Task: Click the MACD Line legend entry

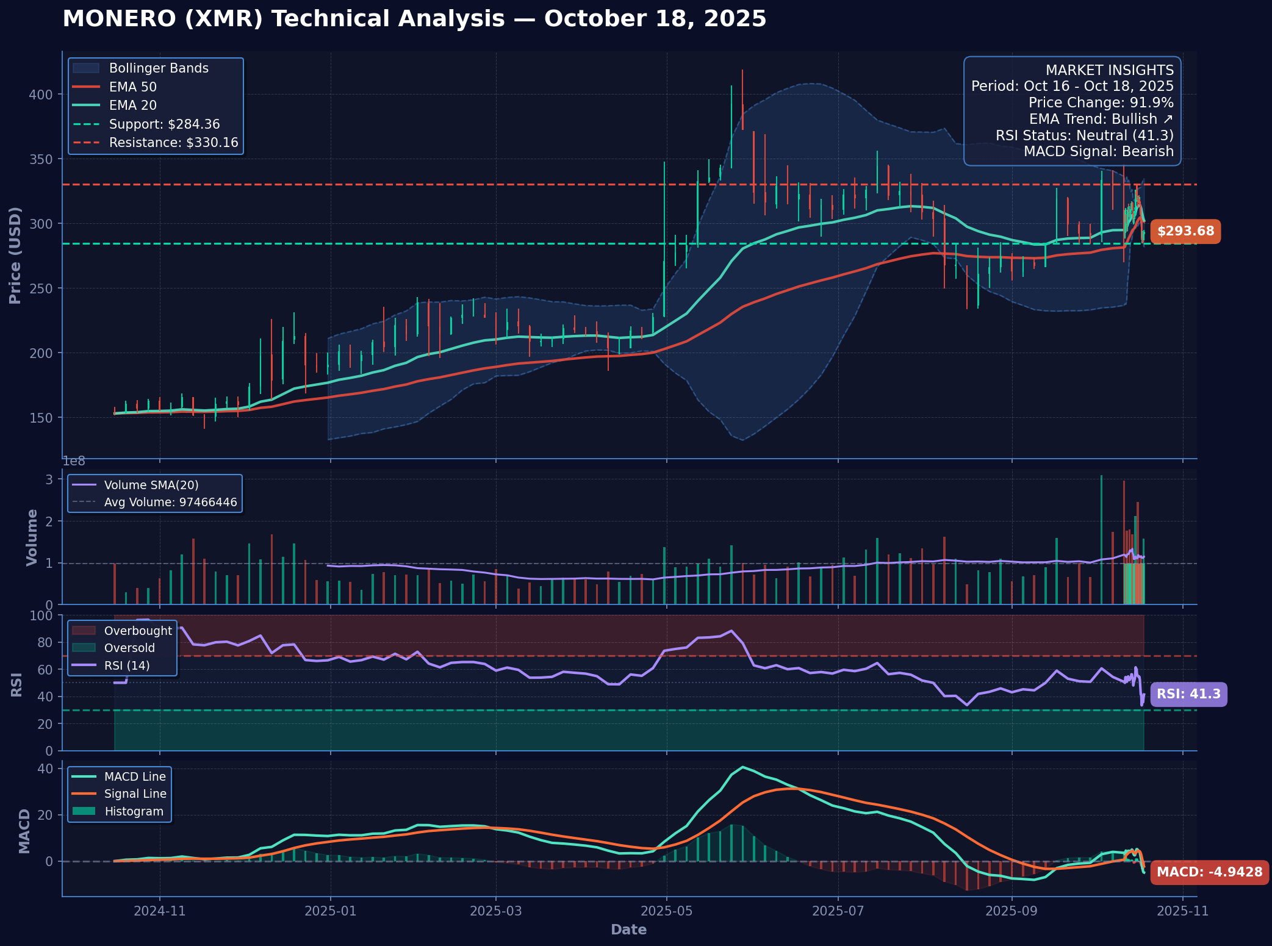Action: 135,776
